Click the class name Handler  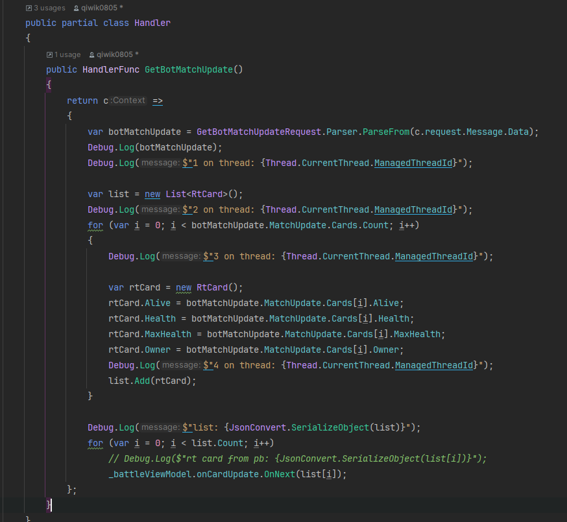152,23
